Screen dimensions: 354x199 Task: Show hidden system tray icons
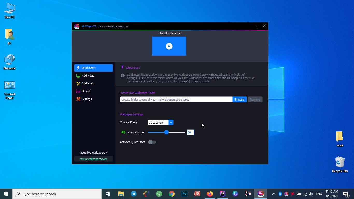pyautogui.click(x=274, y=194)
